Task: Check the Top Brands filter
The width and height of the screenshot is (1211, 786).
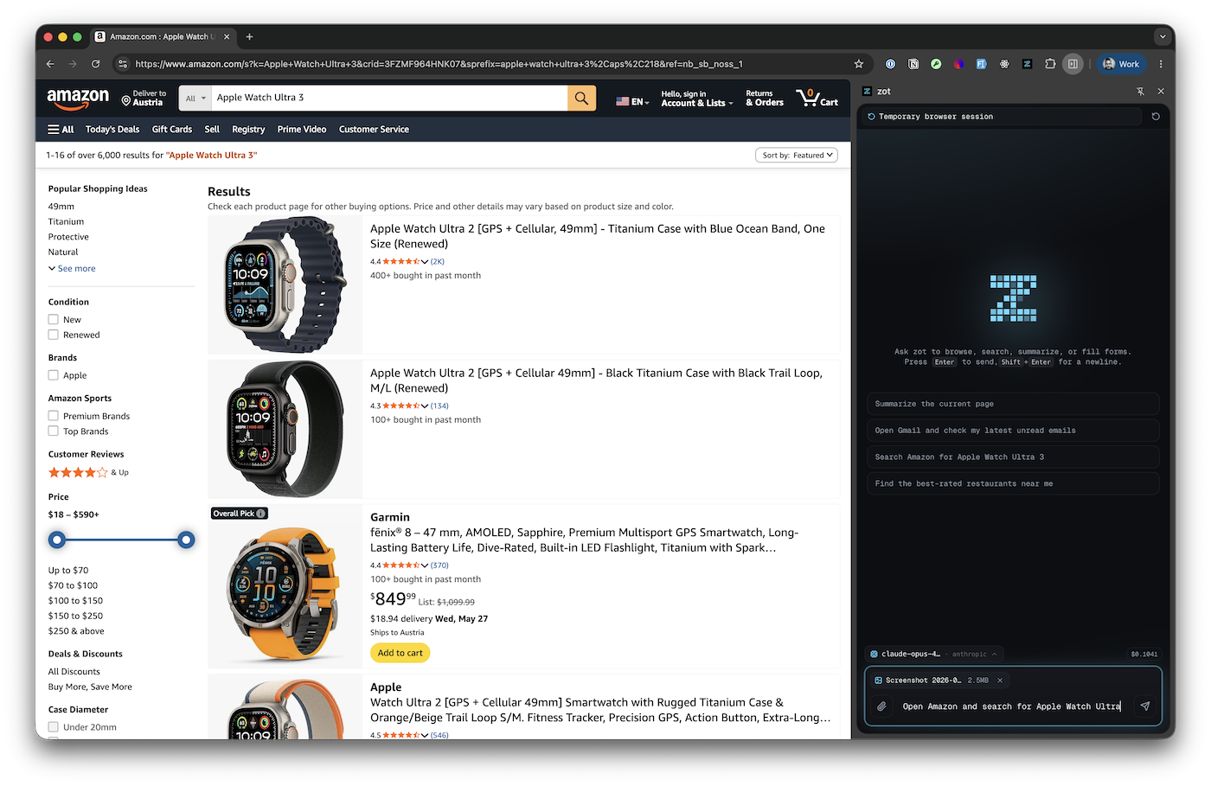Action: click(54, 431)
